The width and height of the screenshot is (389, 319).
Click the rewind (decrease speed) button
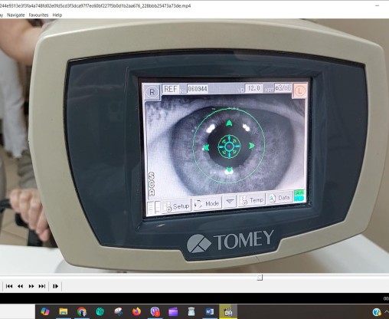click(20, 286)
